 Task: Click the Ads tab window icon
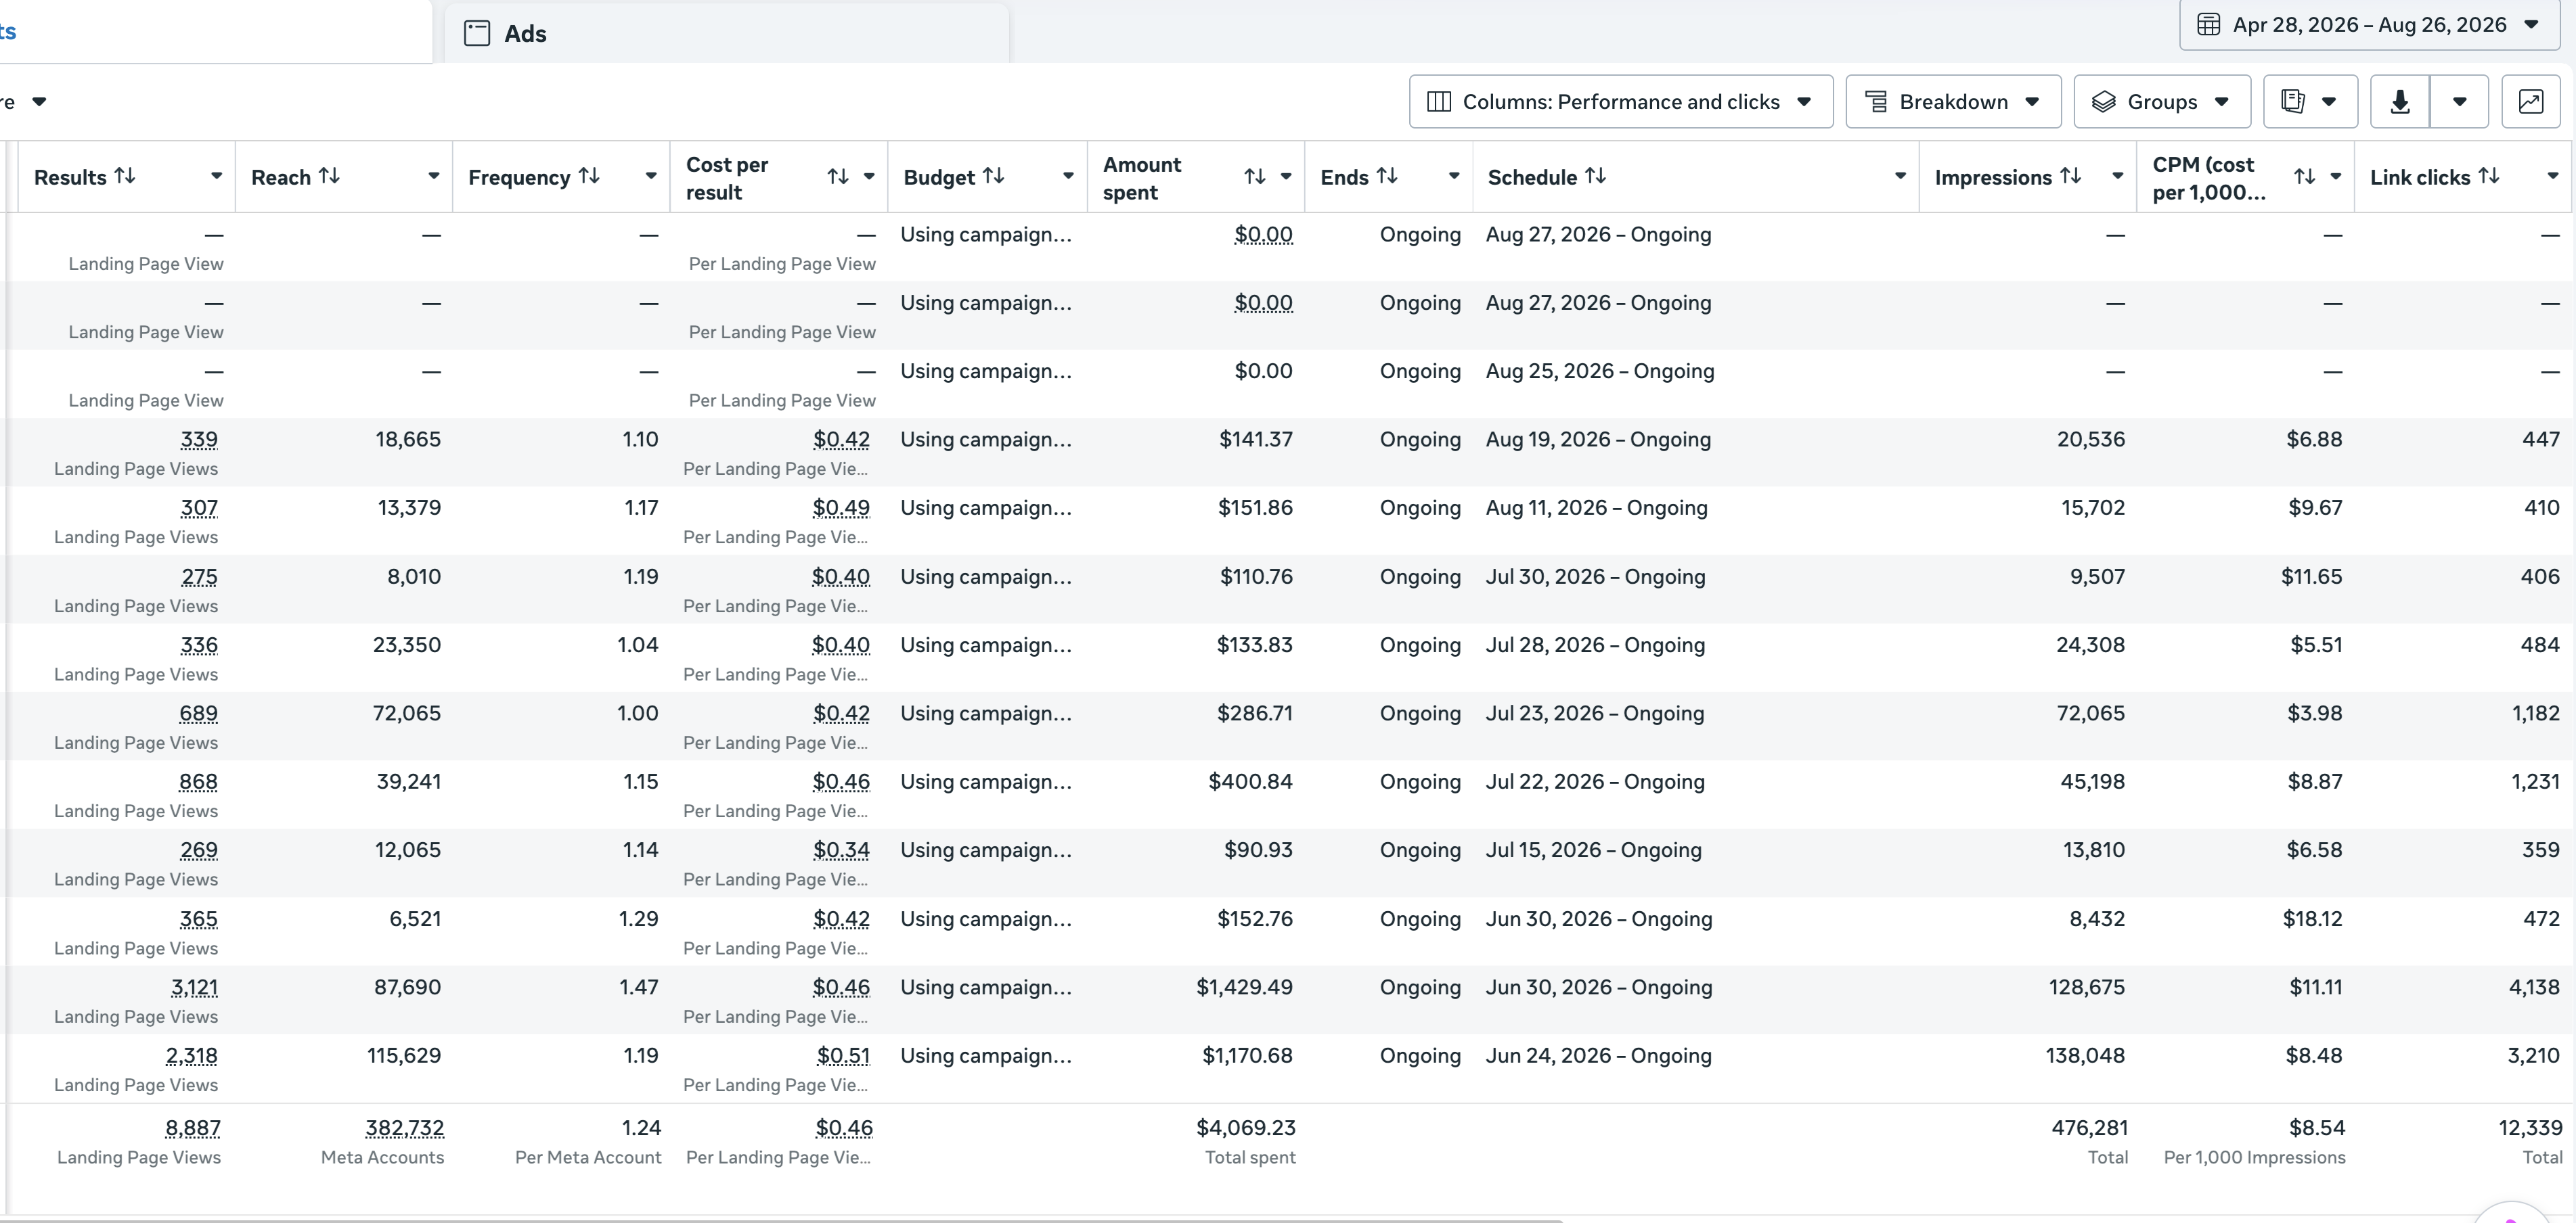pyautogui.click(x=477, y=33)
